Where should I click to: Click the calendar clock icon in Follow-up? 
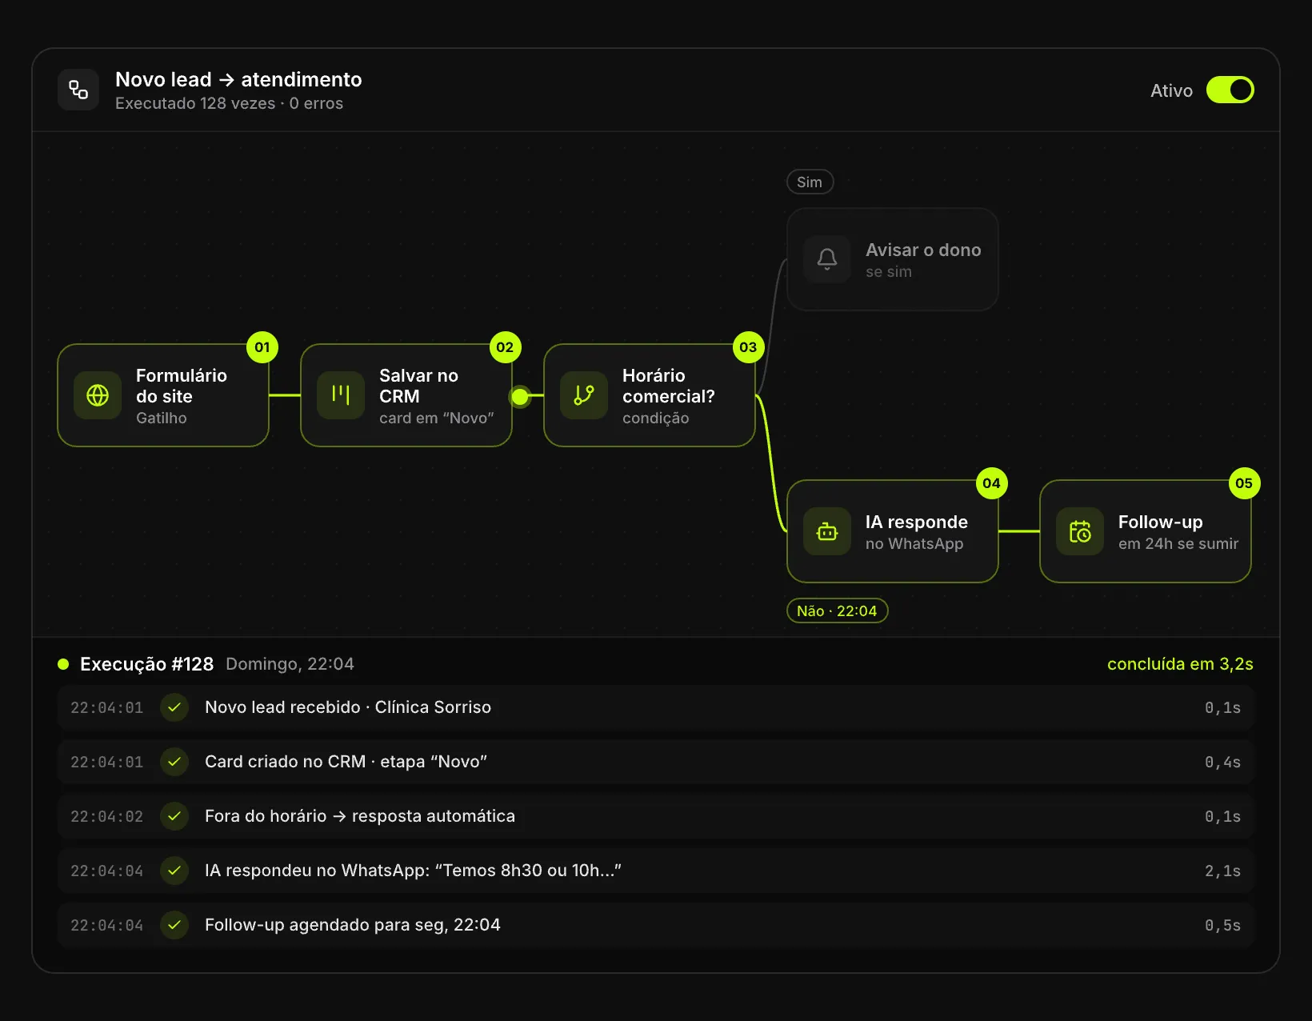1080,531
